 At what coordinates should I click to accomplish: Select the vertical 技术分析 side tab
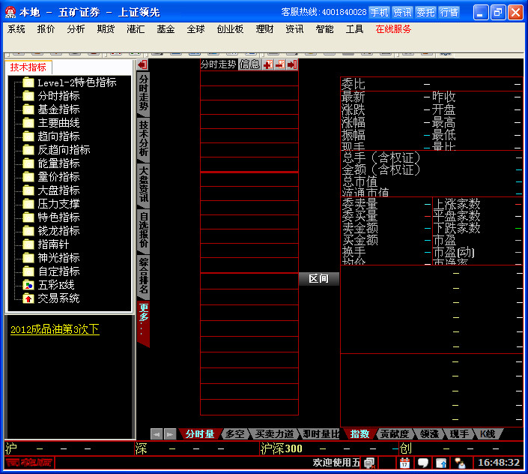[x=144, y=139]
